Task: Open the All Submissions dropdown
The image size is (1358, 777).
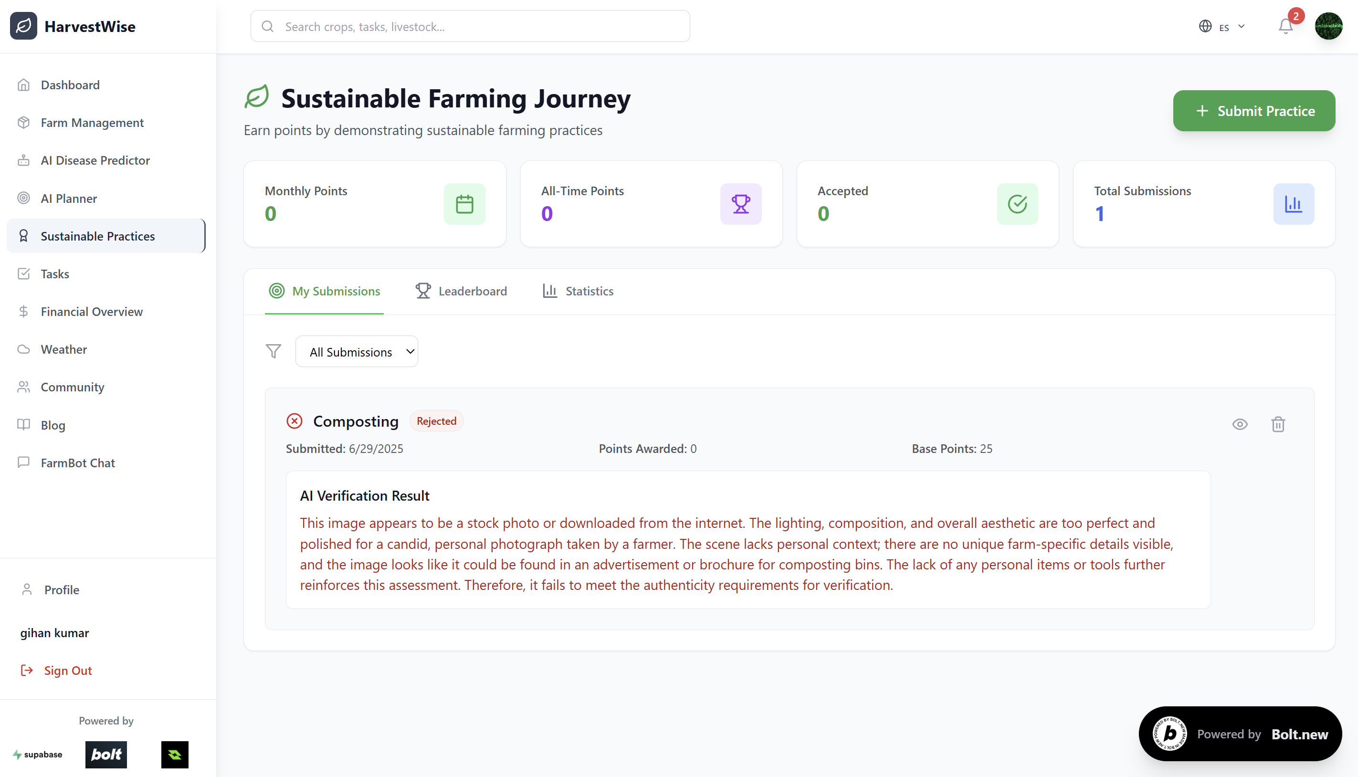Action: [357, 351]
